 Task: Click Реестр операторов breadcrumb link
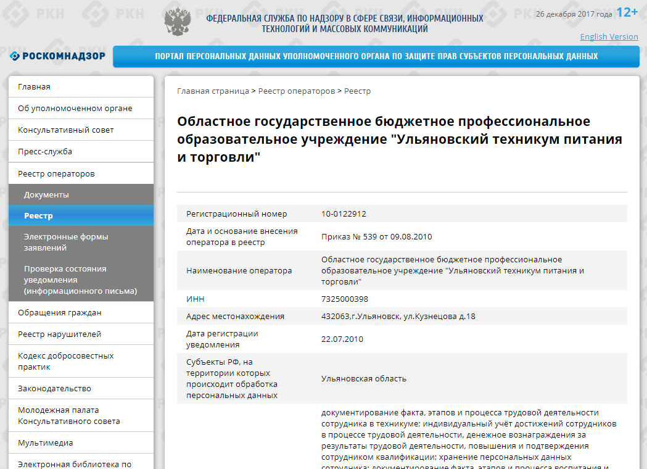coord(296,91)
